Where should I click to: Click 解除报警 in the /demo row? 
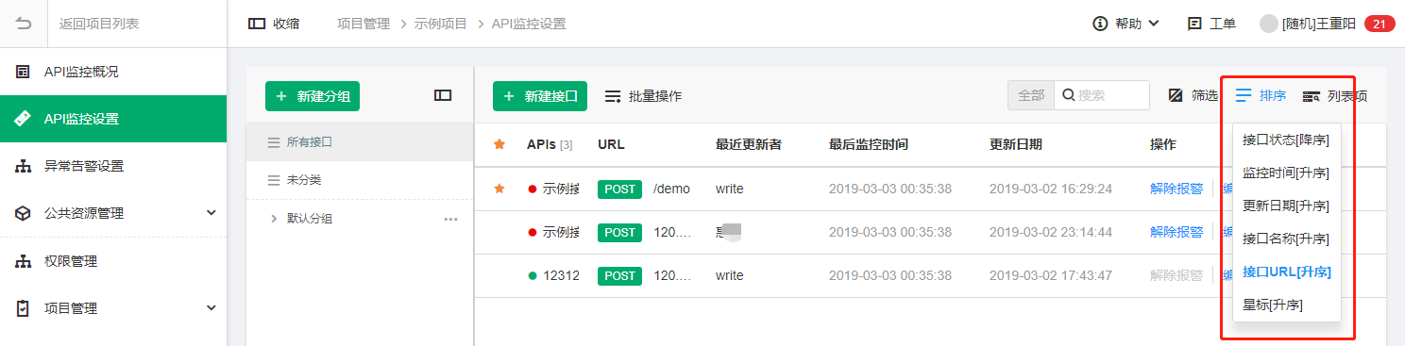coord(1176,189)
